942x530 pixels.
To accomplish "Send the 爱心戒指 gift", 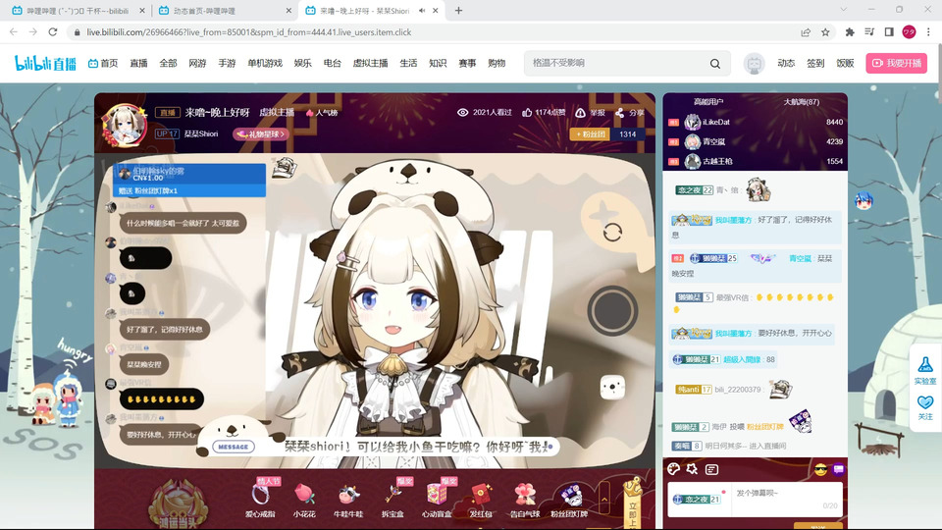I will 260,500.
